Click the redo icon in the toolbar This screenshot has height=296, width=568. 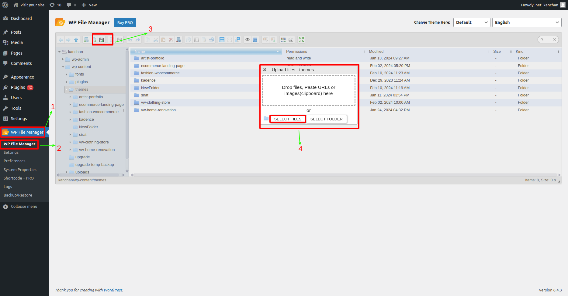tap(138, 40)
